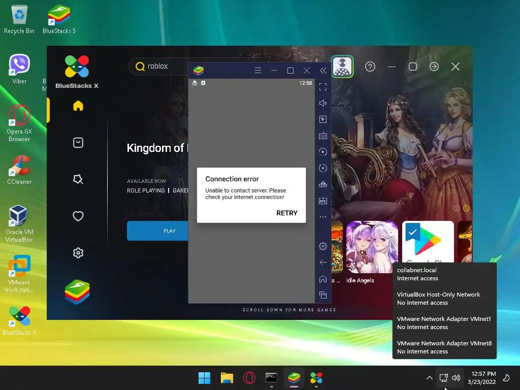Screen dimensions: 520x390
Task: Click the volume icon in BlueStacks 5 toolbar
Action: (x=323, y=103)
